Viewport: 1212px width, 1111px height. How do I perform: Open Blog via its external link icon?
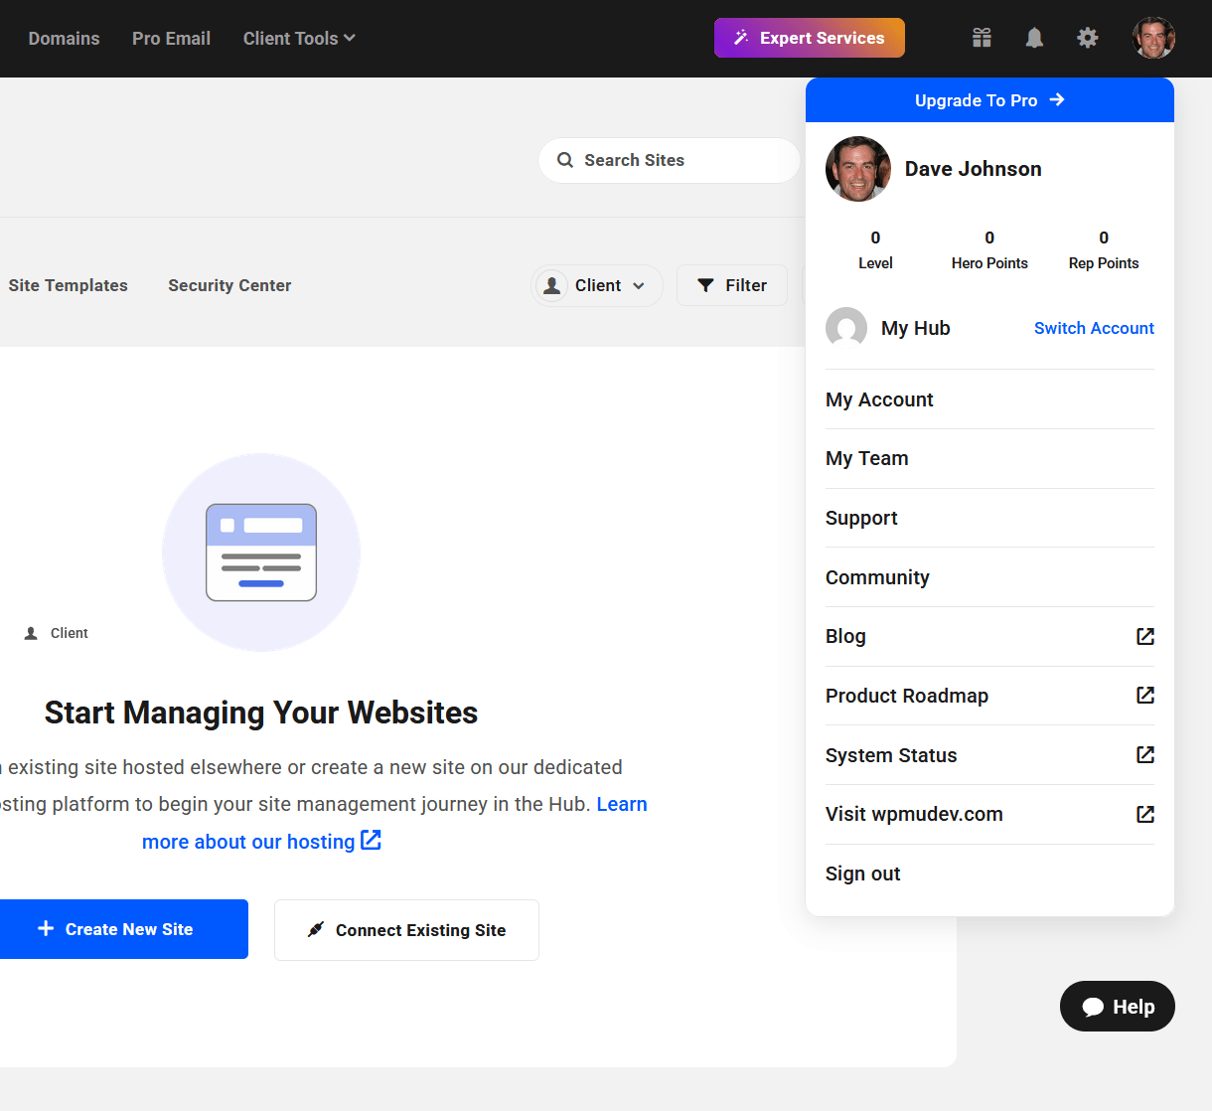(1144, 636)
